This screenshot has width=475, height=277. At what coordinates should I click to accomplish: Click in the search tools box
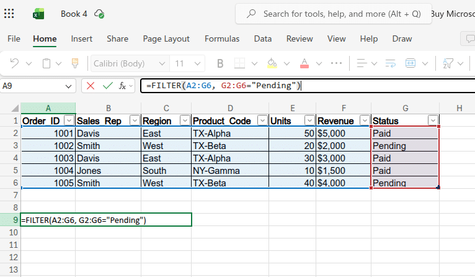pos(341,14)
